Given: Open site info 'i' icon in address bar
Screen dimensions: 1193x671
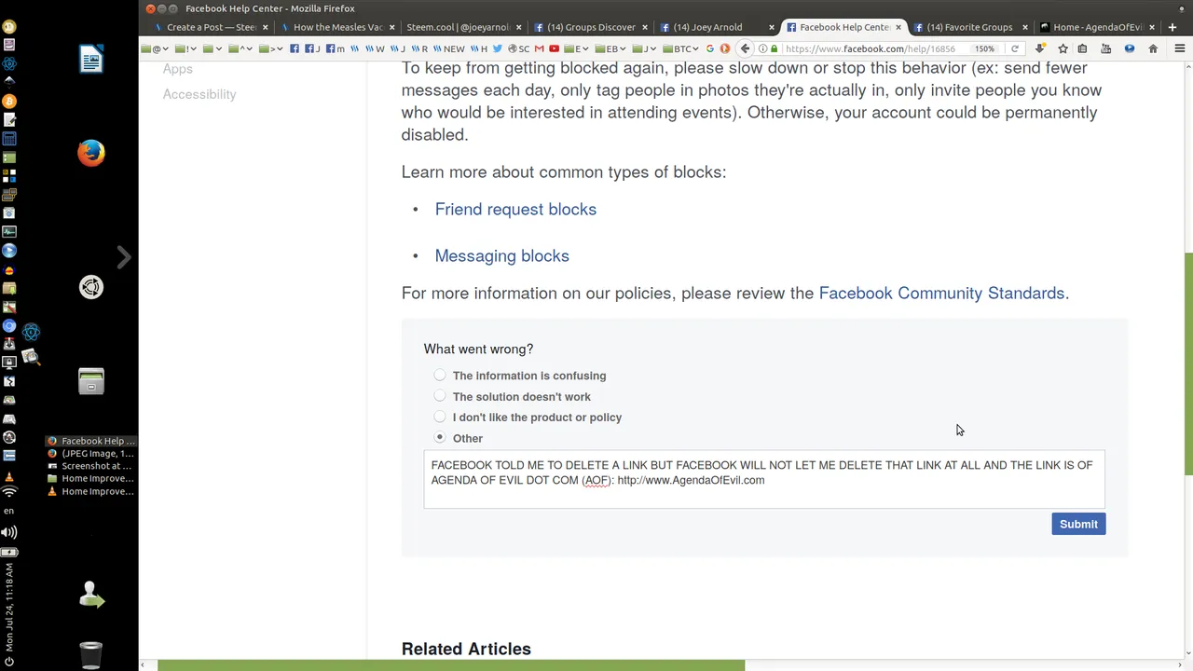Looking at the screenshot, I should click(x=762, y=48).
